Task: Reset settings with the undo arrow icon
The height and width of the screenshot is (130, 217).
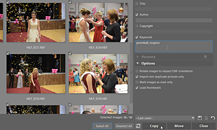Action: point(213,118)
